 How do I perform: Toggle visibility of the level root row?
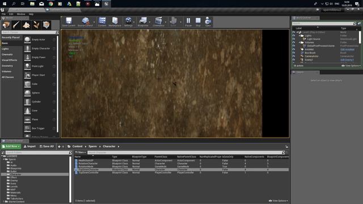tap(294, 32)
